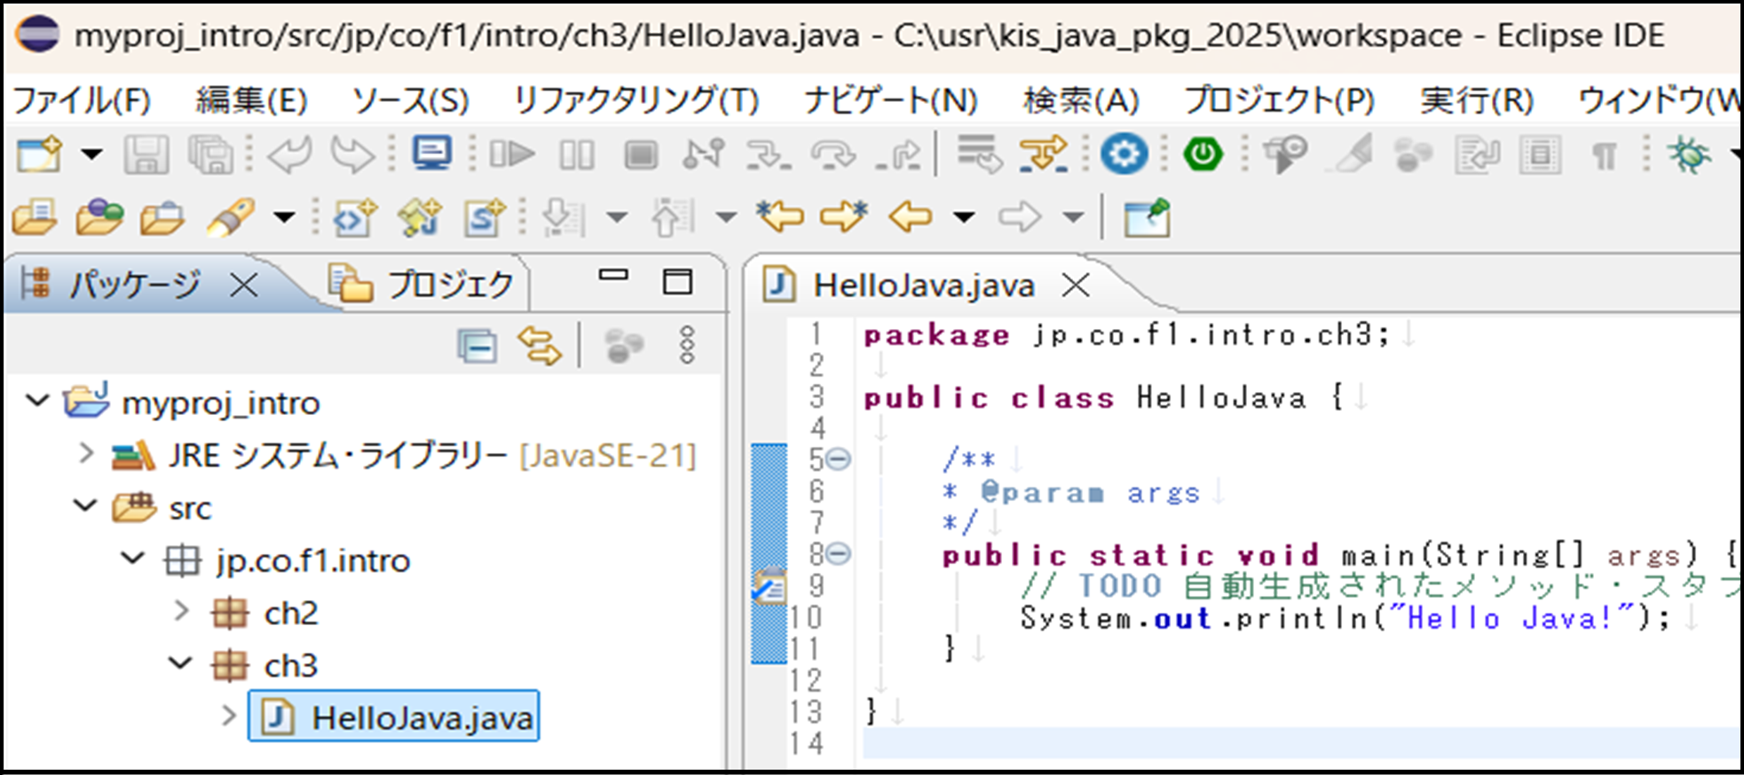
Task: Click the Back navigation arrow icon
Action: pyautogui.click(x=911, y=216)
